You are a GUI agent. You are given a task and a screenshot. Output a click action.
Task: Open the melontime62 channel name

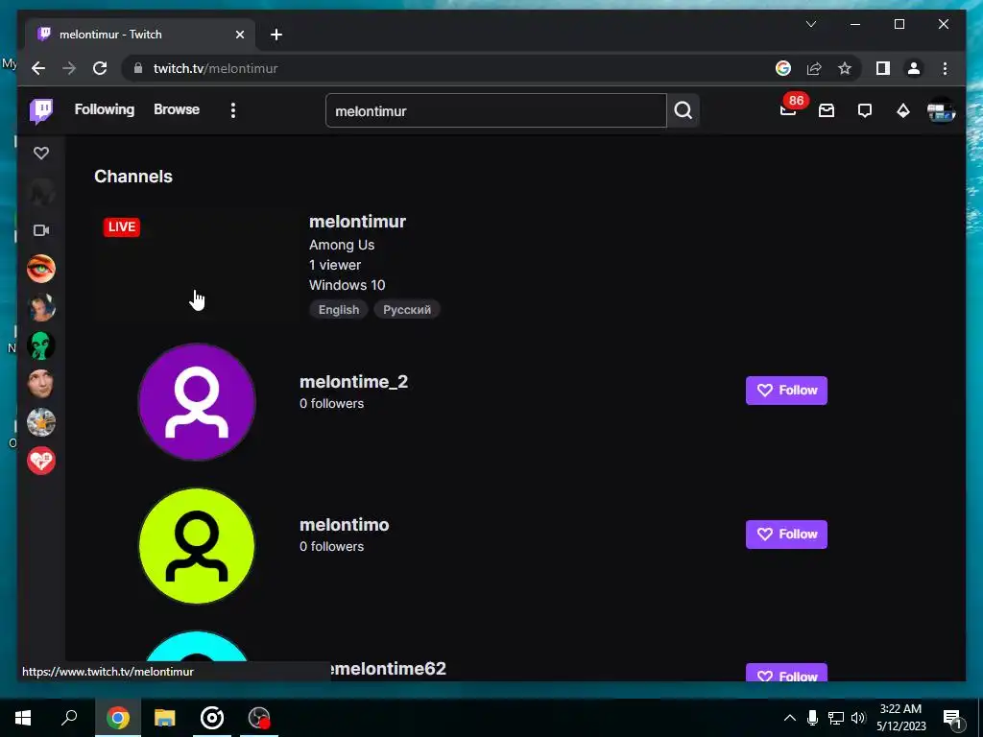[389, 669]
